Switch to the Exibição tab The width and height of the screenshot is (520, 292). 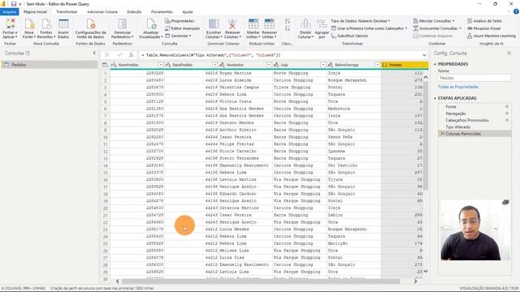click(134, 12)
